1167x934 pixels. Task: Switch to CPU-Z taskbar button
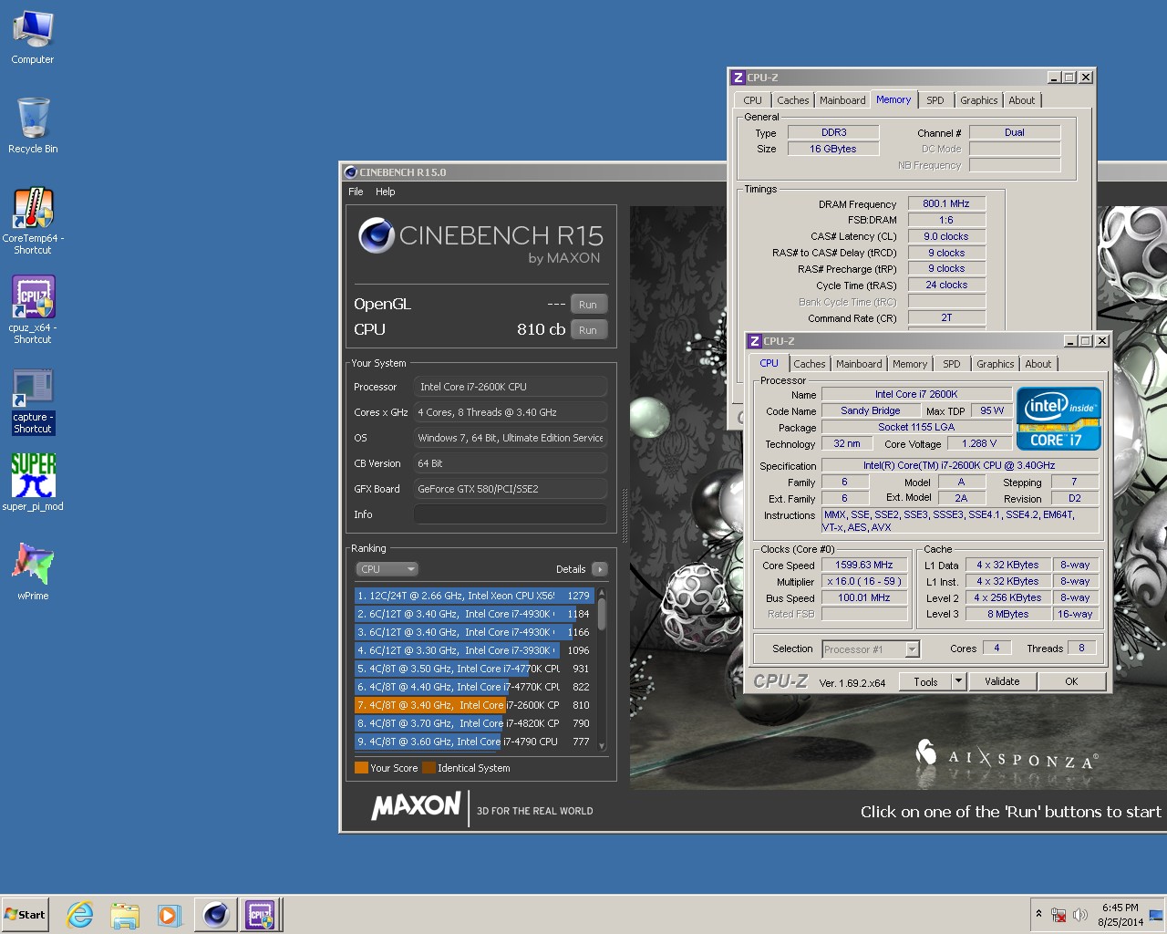click(x=260, y=914)
